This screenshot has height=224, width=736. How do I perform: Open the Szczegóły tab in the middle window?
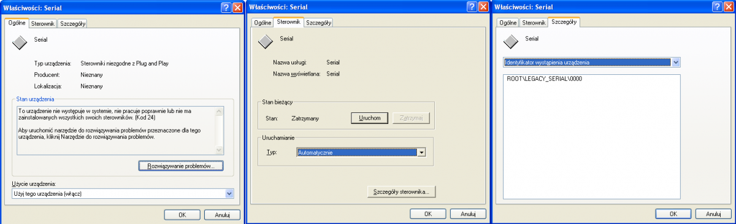point(319,23)
